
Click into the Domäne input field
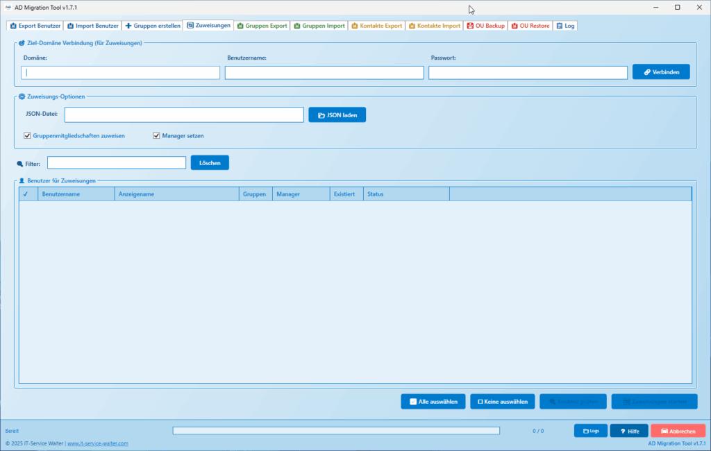point(121,73)
